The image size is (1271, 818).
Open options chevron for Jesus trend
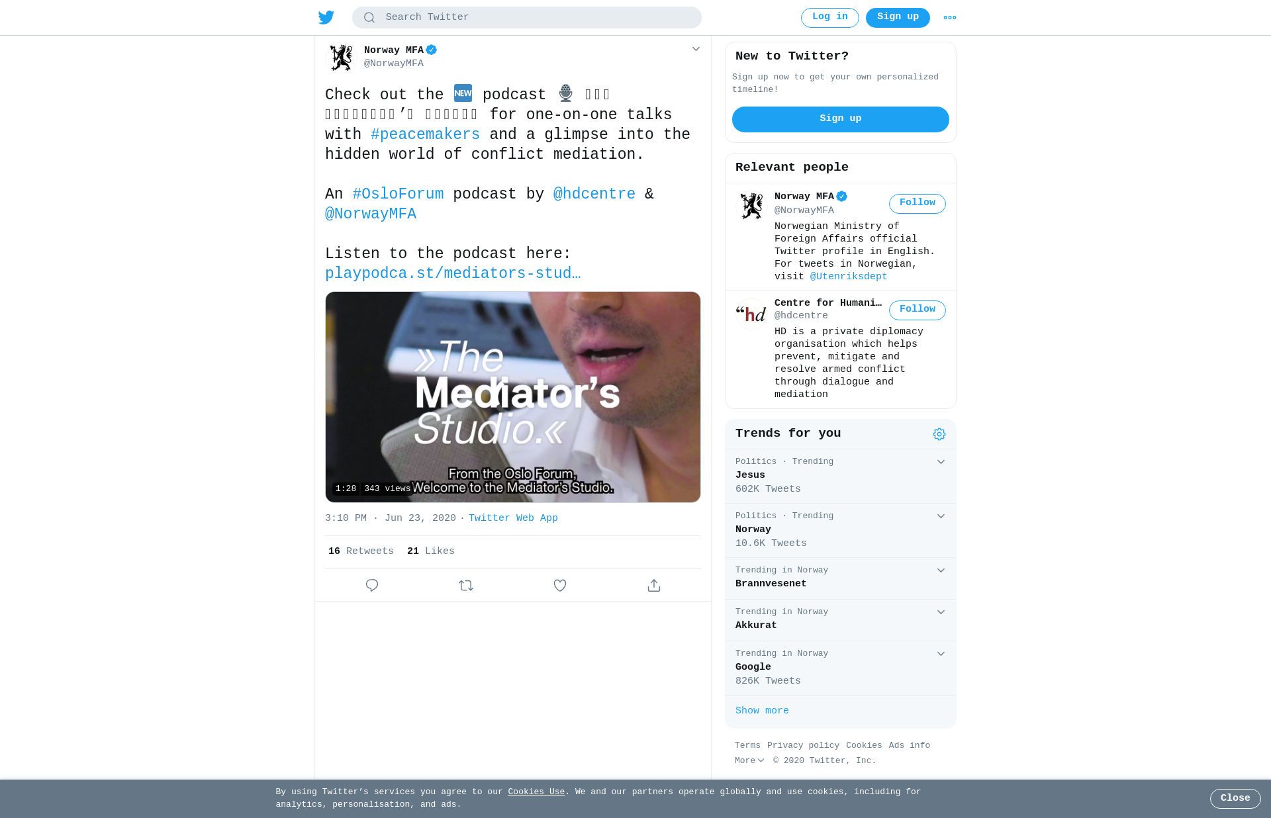pos(941,462)
